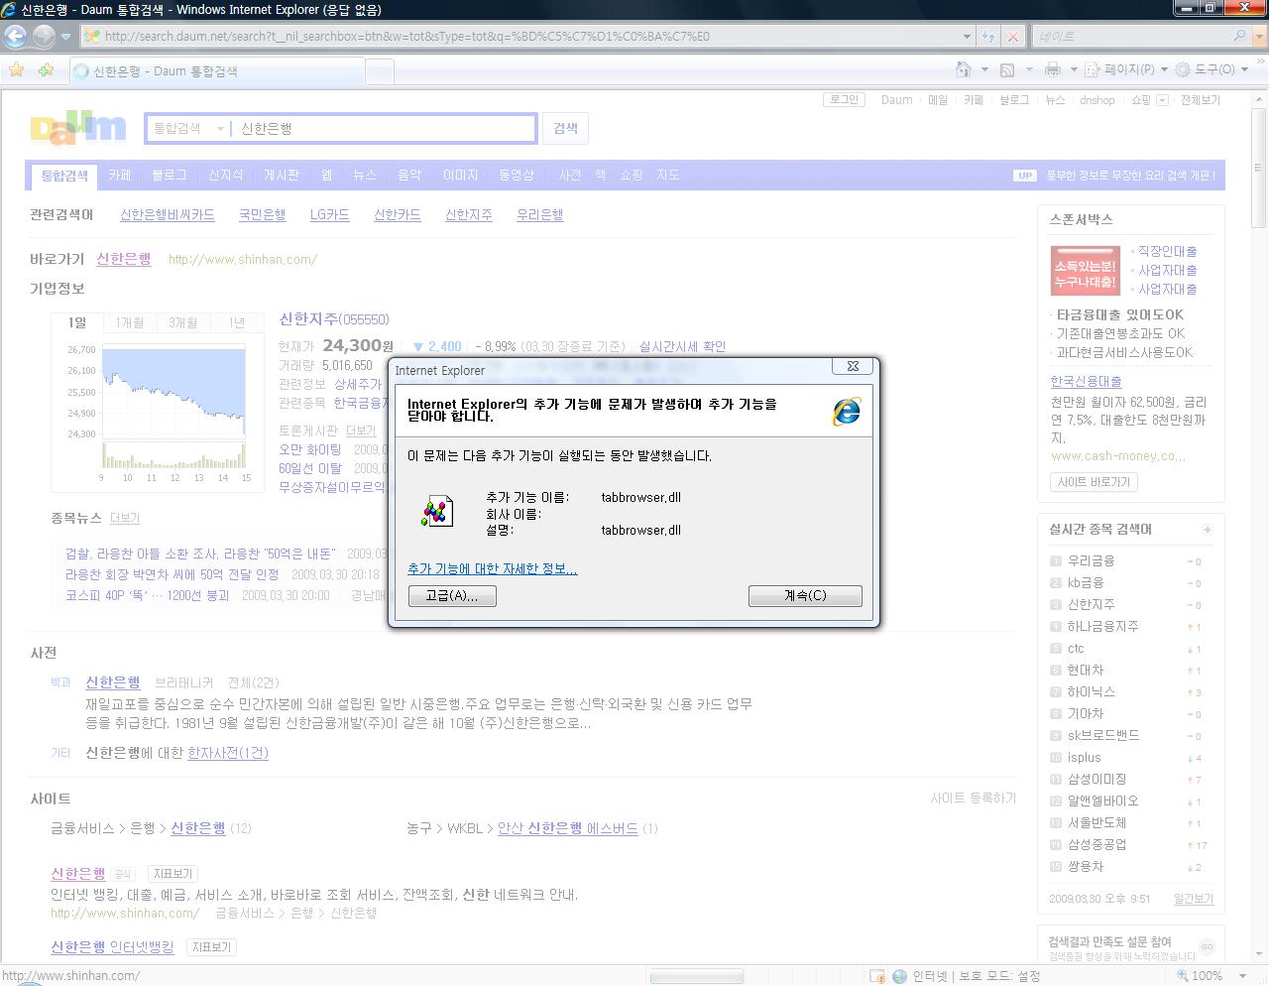Click the Home page icon
Screen dimensions: 1269x986
(963, 69)
